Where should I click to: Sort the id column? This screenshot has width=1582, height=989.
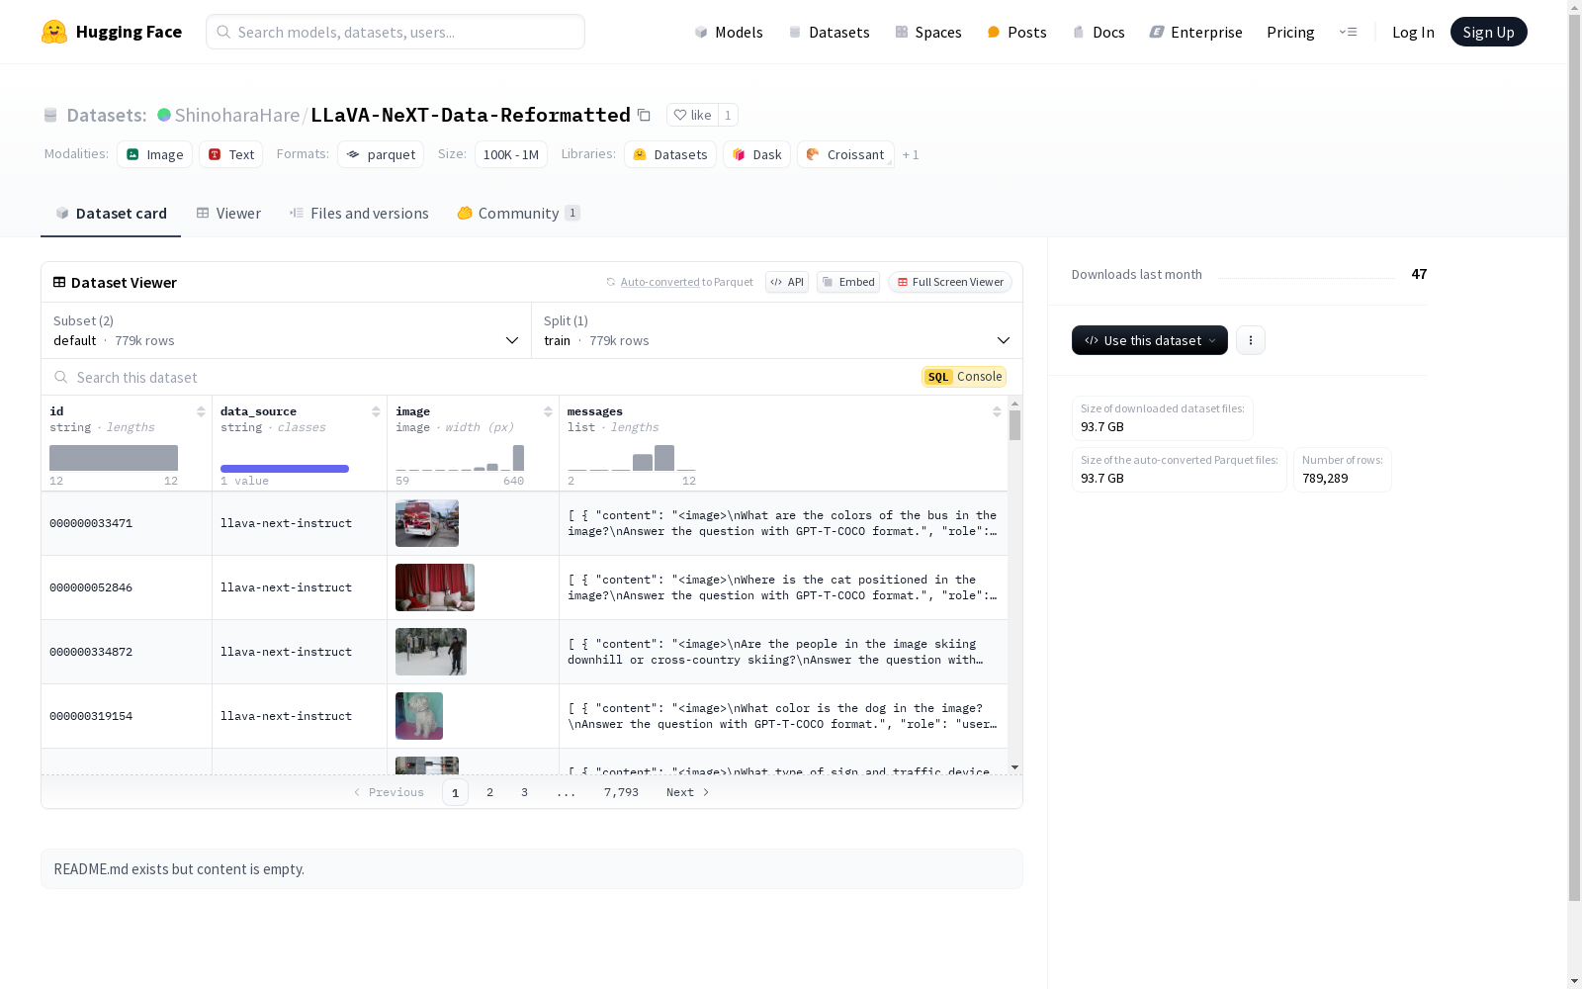[201, 411]
